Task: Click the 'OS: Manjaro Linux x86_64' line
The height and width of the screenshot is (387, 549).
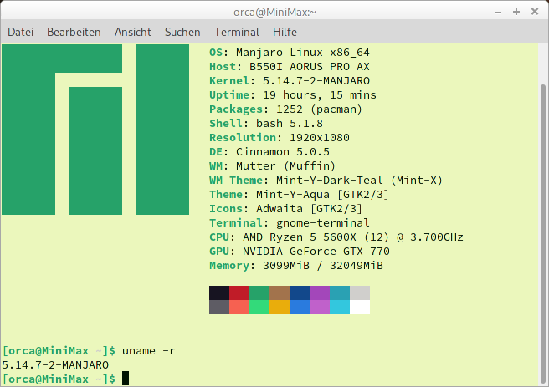Action: (x=290, y=53)
